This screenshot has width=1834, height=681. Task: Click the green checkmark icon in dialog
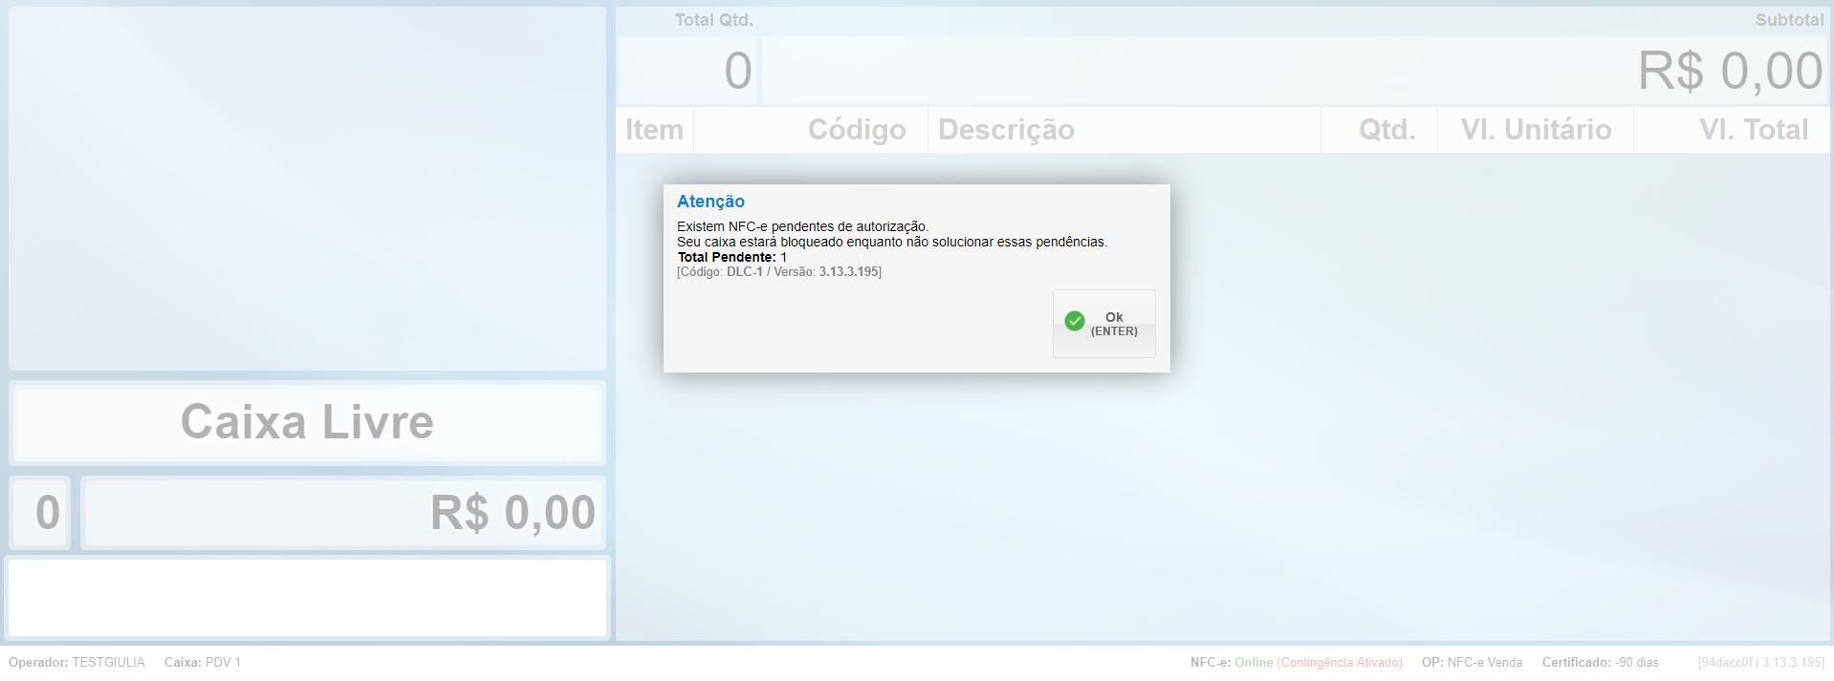click(x=1075, y=321)
